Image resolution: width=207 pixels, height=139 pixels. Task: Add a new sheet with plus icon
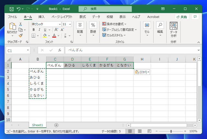(x=56, y=125)
